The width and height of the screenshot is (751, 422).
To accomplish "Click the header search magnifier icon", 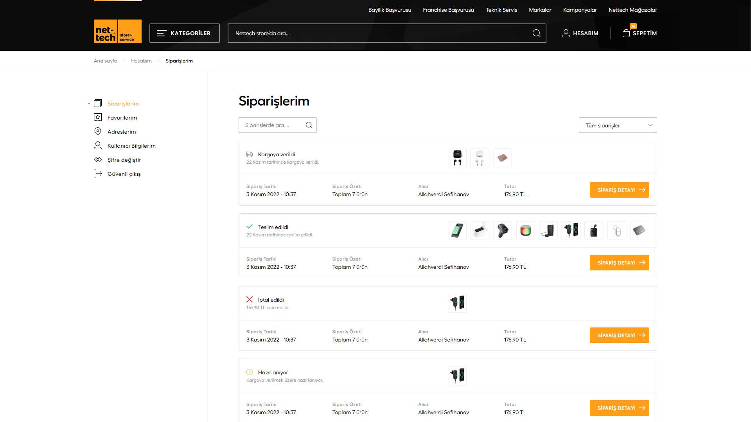I will coord(536,33).
